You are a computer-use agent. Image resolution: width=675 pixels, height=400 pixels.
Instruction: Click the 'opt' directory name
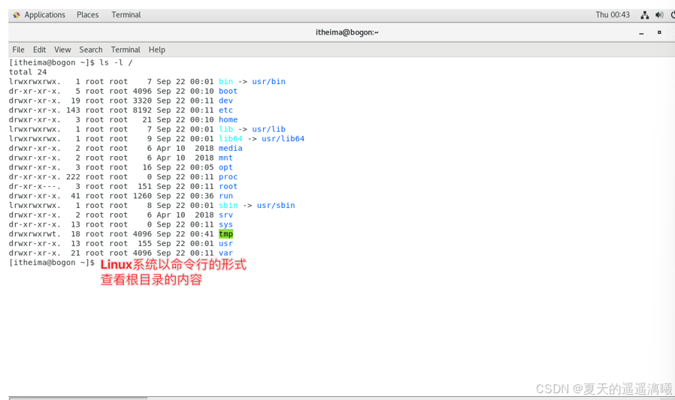tap(226, 167)
